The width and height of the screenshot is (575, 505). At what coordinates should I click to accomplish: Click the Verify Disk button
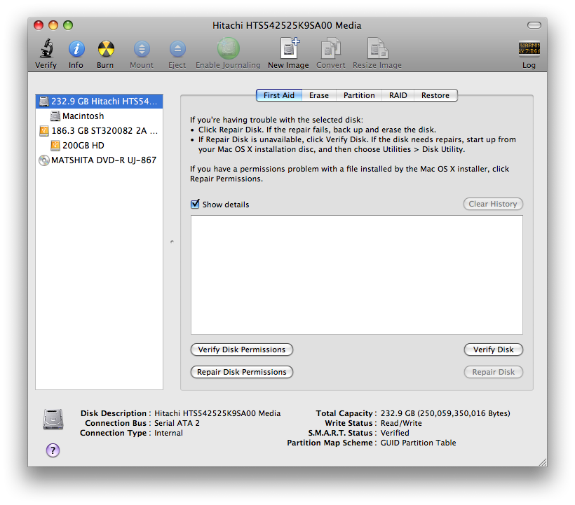493,350
